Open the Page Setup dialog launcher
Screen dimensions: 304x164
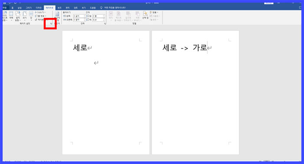click(x=51, y=23)
